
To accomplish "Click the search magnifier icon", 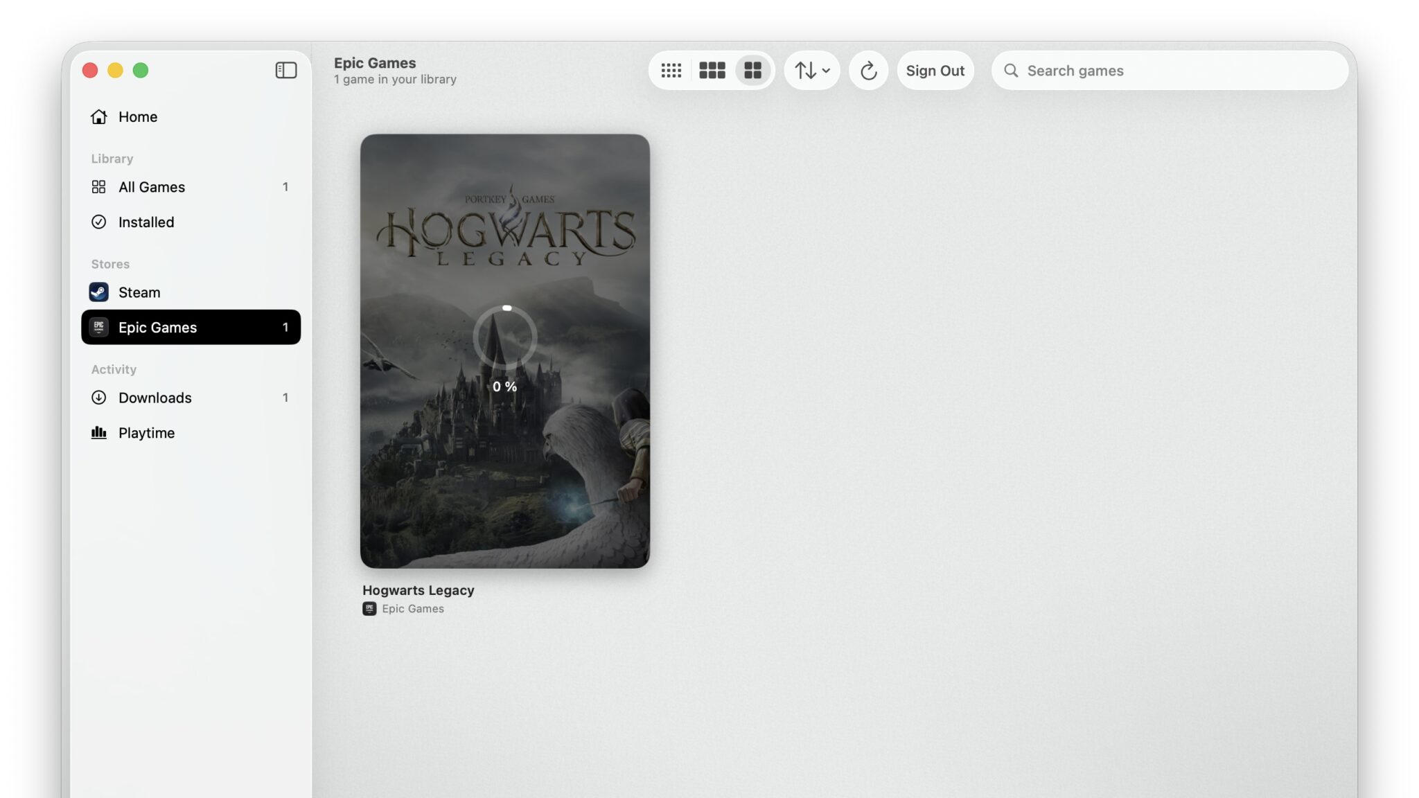I will point(1011,71).
